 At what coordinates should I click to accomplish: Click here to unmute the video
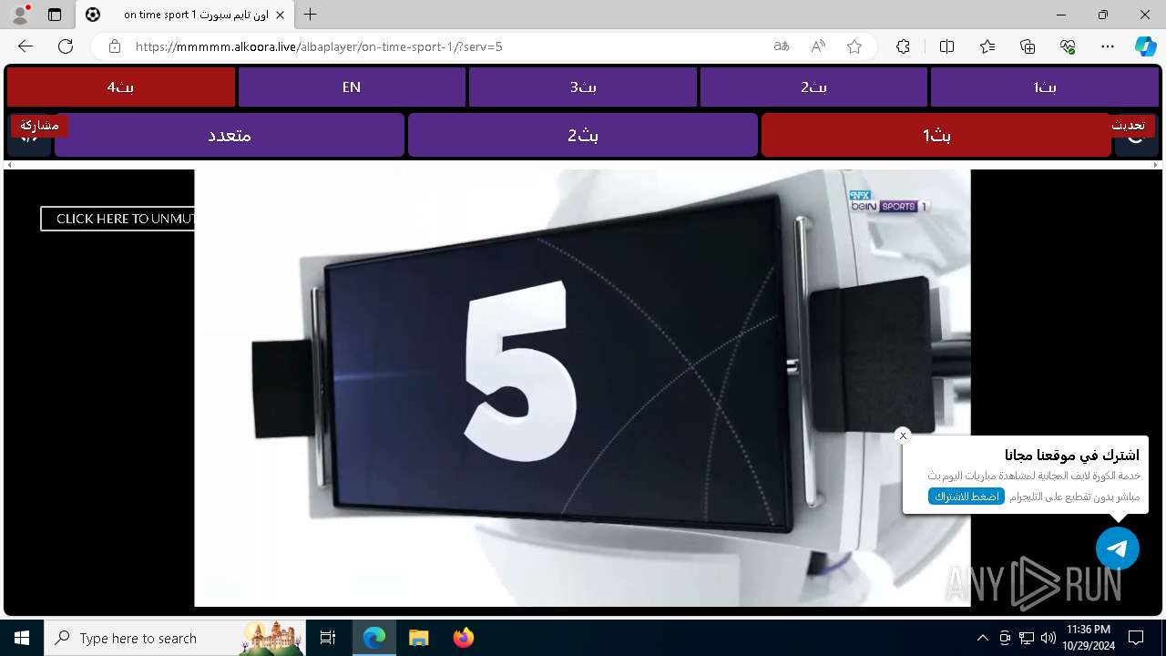pyautogui.click(x=118, y=219)
